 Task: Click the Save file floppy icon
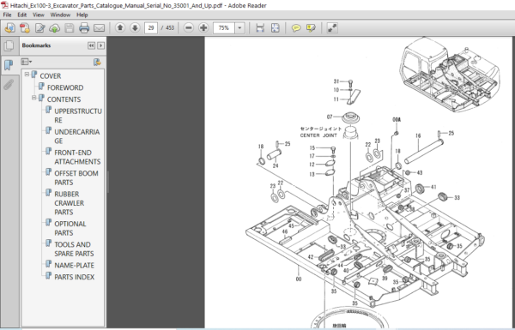(x=70, y=28)
